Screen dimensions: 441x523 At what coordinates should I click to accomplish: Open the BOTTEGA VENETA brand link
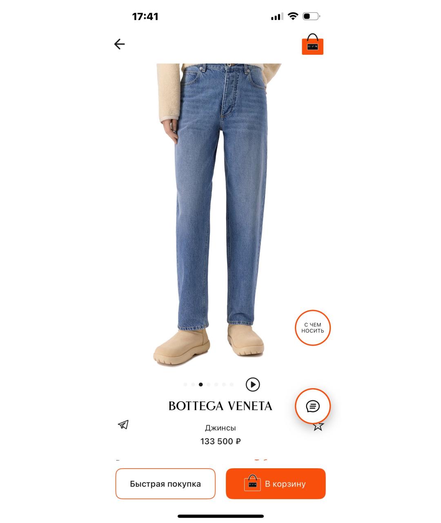tap(220, 406)
